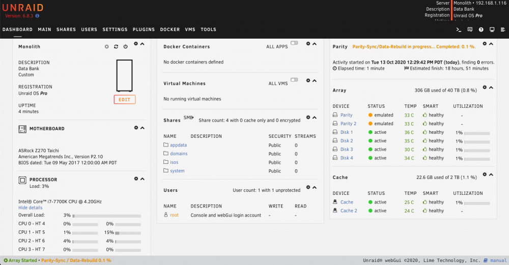
Task: Open the Processor settings gear
Action: pos(136,179)
